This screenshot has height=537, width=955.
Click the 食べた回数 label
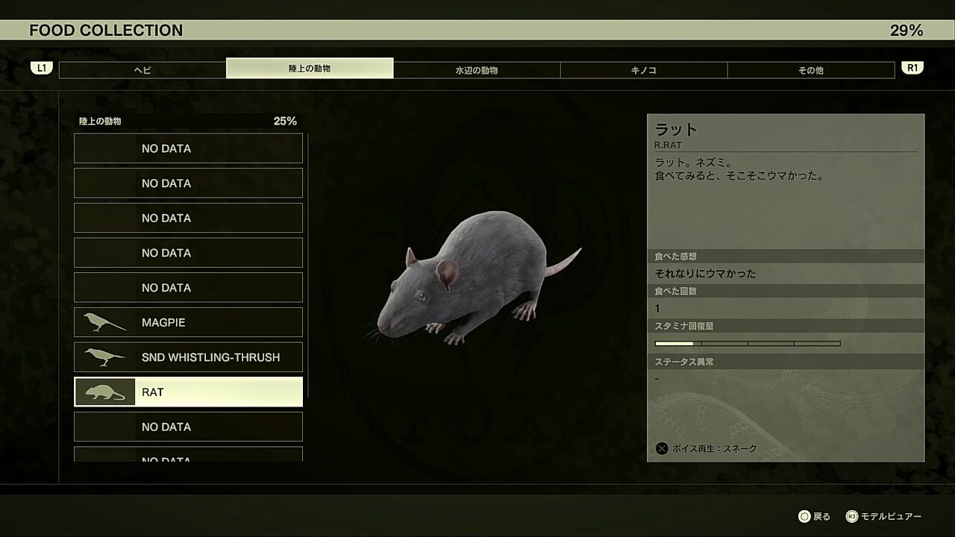[675, 291]
